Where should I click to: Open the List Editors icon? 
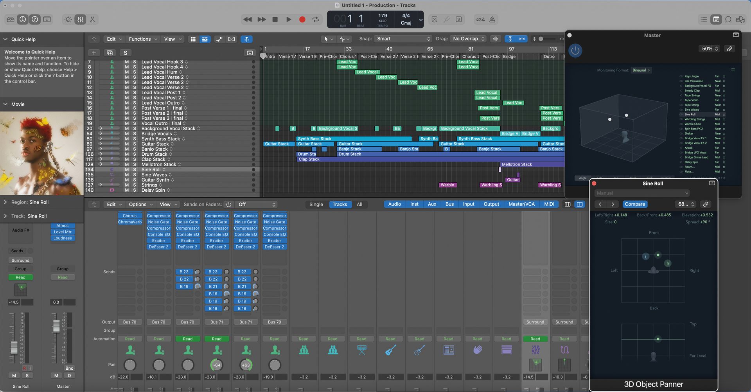(704, 19)
